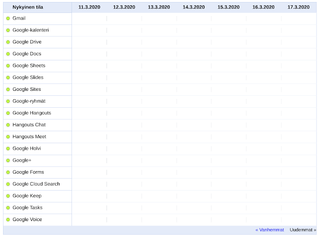Click the Google Tasks service label
This screenshot has height=237, width=320.
(27, 208)
